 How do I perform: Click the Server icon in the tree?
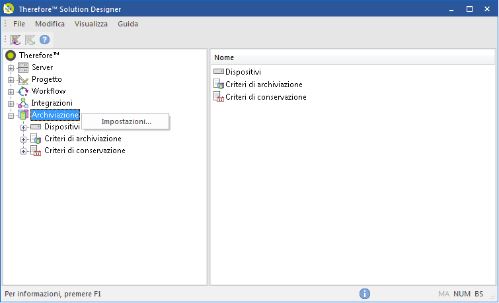coord(23,67)
